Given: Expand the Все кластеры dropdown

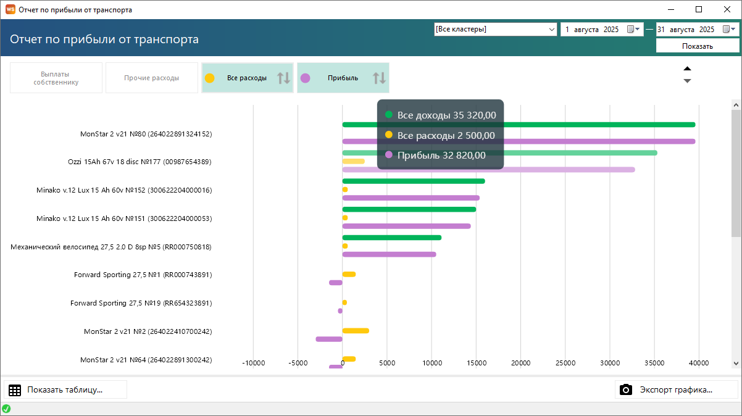Looking at the screenshot, I should [x=551, y=30].
